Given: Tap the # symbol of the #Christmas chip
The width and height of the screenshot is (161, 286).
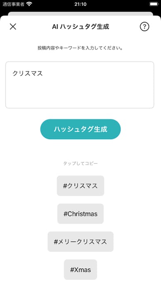Looking at the screenshot, I should click(66, 214).
